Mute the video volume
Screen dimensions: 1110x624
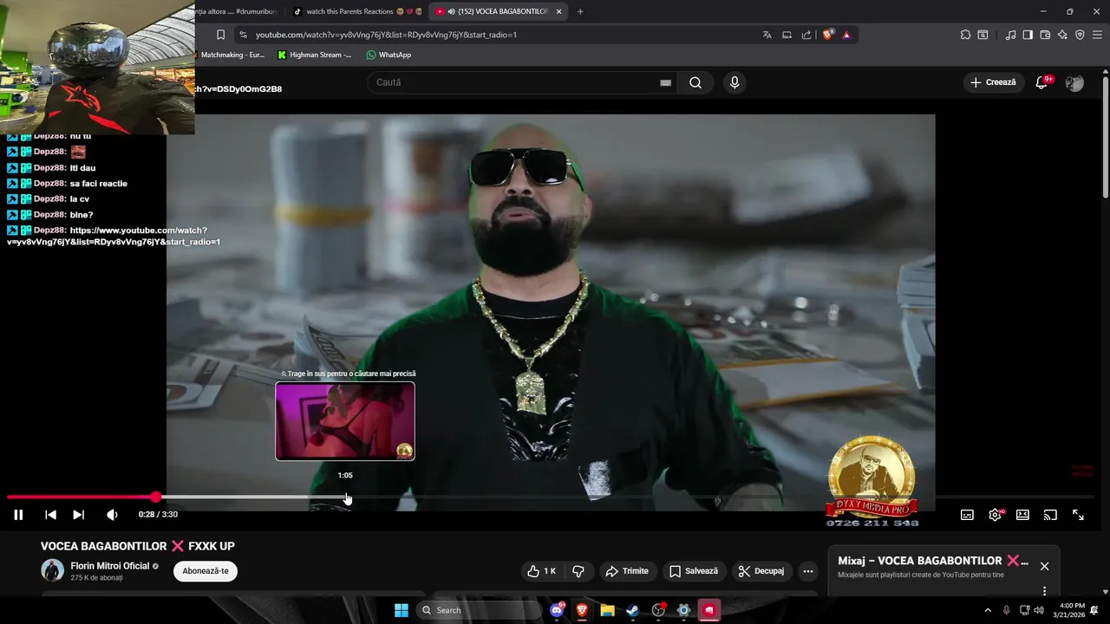[112, 515]
